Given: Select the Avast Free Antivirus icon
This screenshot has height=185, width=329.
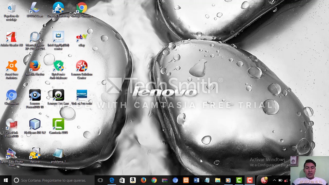Looking at the screenshot, I should coord(11,70).
